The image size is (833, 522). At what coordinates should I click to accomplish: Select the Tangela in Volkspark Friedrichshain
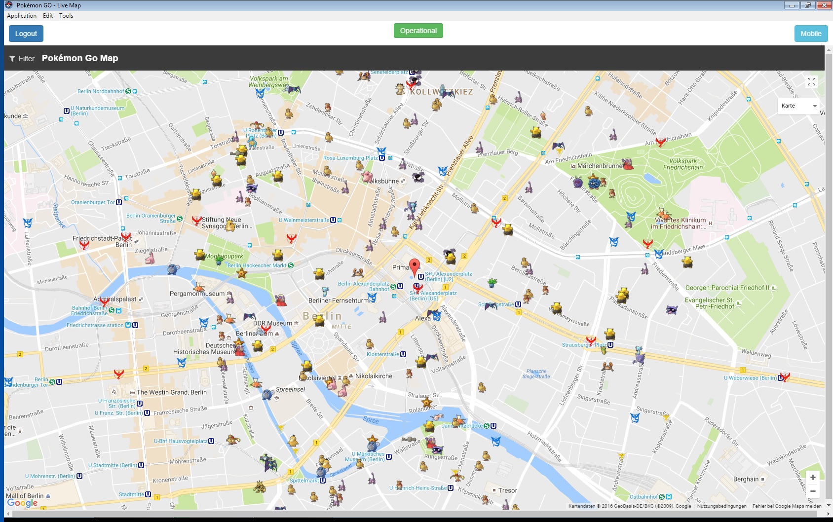point(594,184)
